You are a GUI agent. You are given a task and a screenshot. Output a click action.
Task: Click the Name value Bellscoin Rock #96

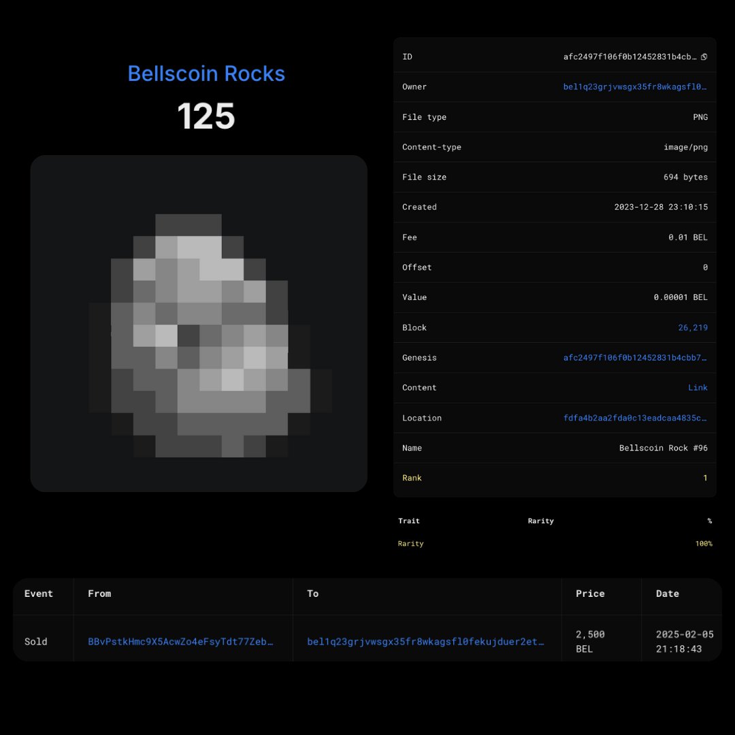click(x=664, y=448)
